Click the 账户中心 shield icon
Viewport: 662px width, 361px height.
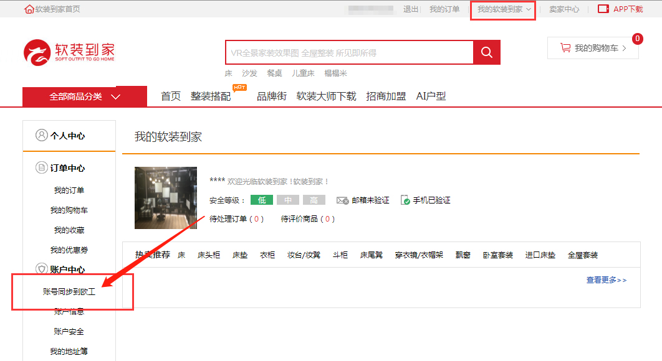(41, 269)
